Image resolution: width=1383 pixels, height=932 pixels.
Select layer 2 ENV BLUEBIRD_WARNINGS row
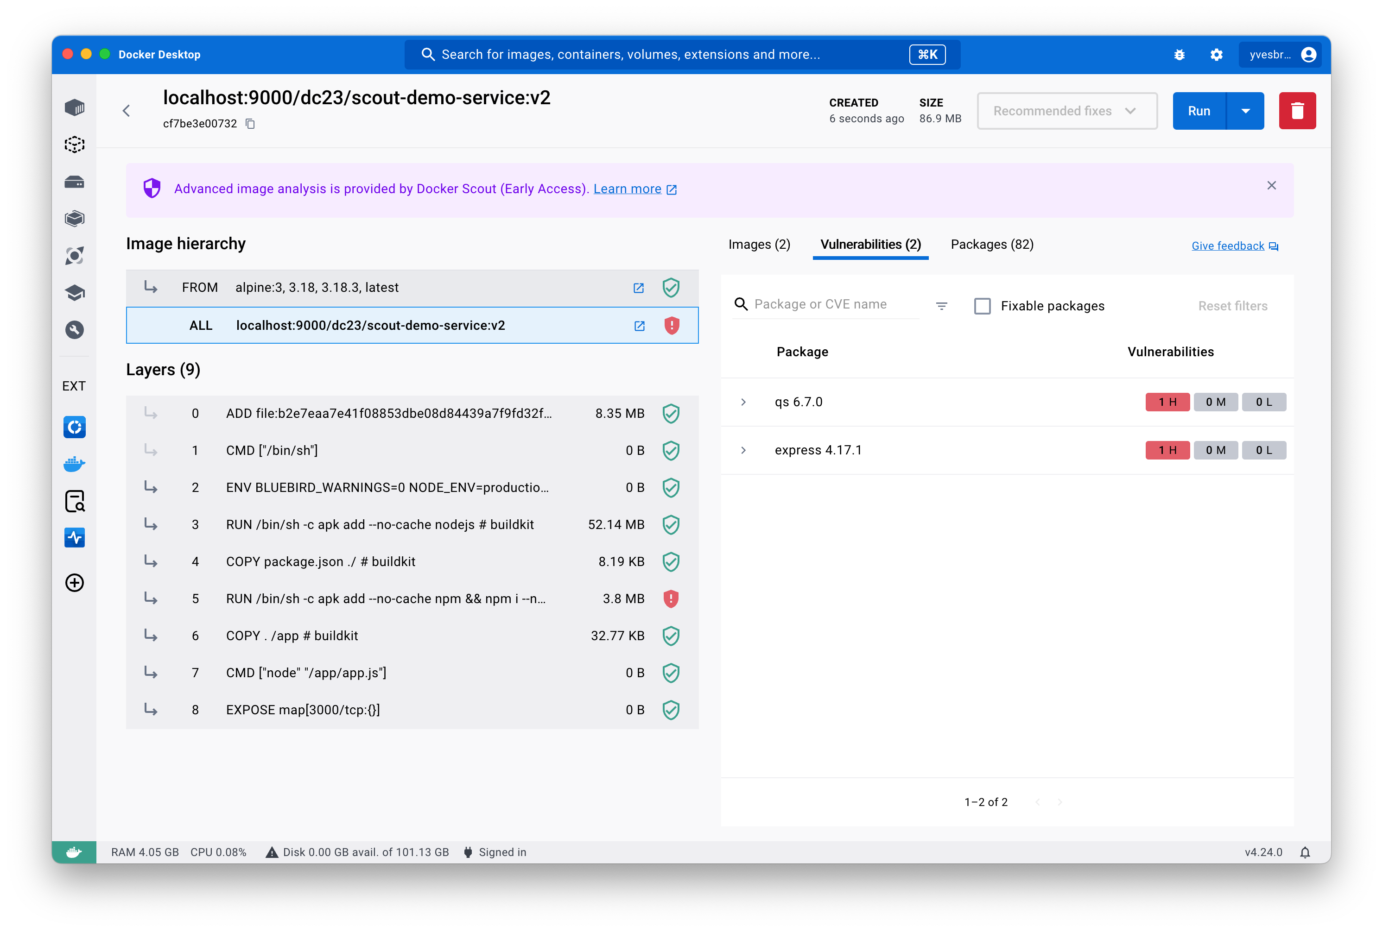point(412,487)
